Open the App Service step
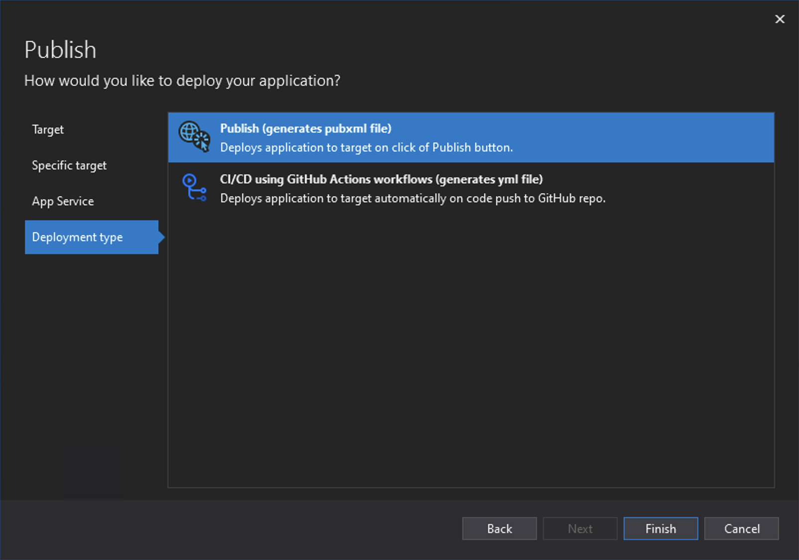This screenshot has height=560, width=799. point(62,201)
